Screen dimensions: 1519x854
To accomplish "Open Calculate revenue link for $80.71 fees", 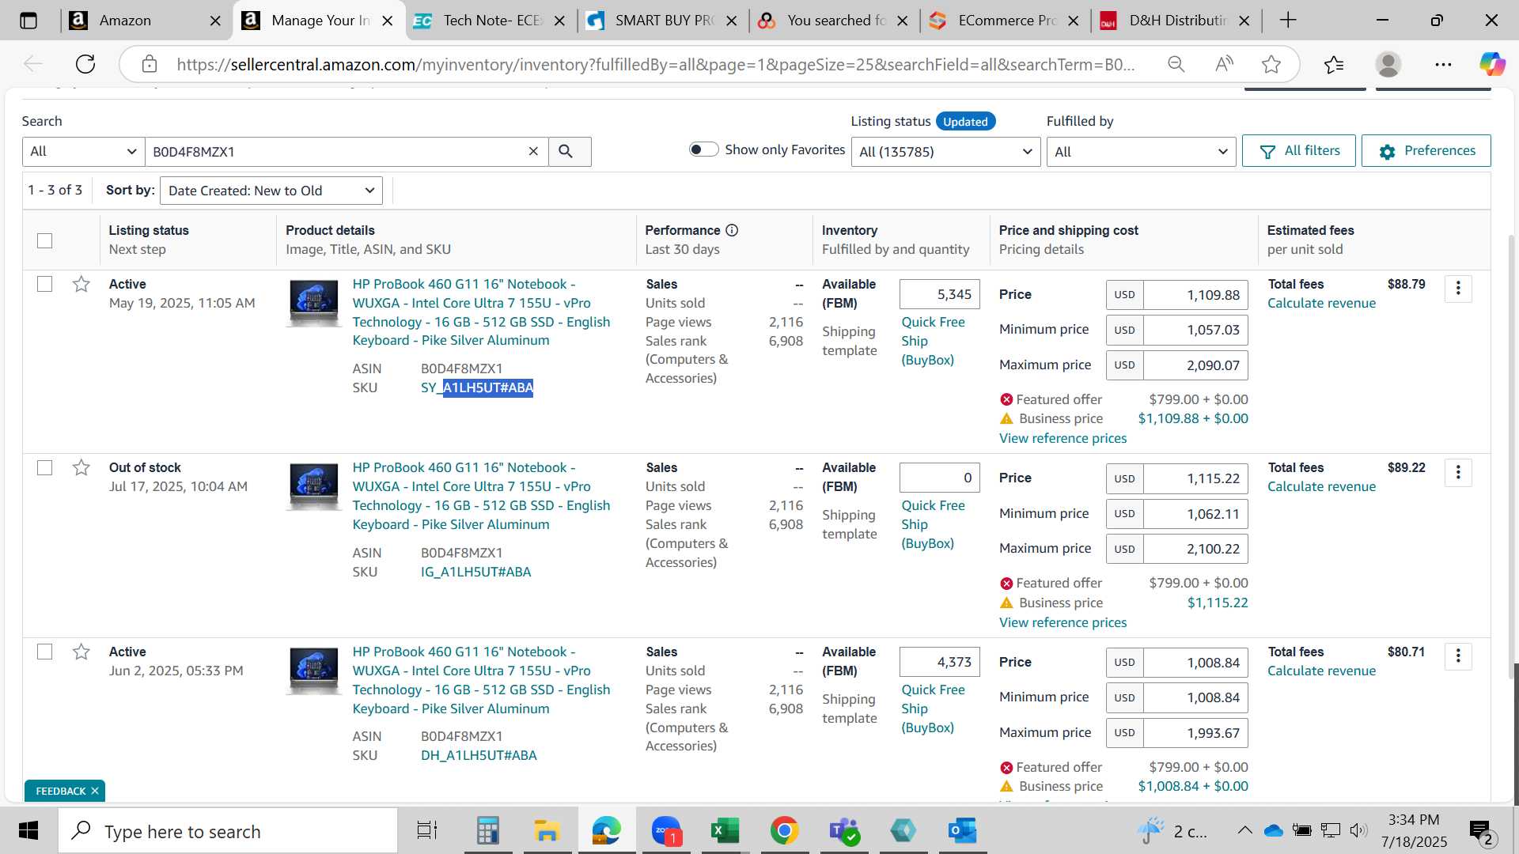I will click(1321, 671).
